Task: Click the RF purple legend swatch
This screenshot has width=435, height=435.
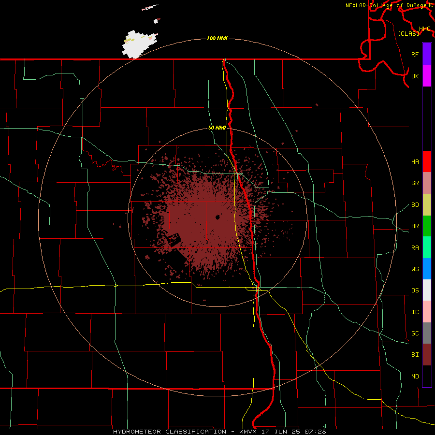Action: [x=427, y=54]
